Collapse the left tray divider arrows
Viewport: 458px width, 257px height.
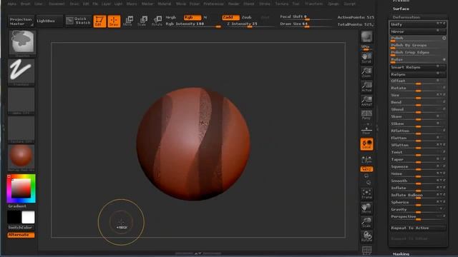pyautogui.click(x=3, y=127)
